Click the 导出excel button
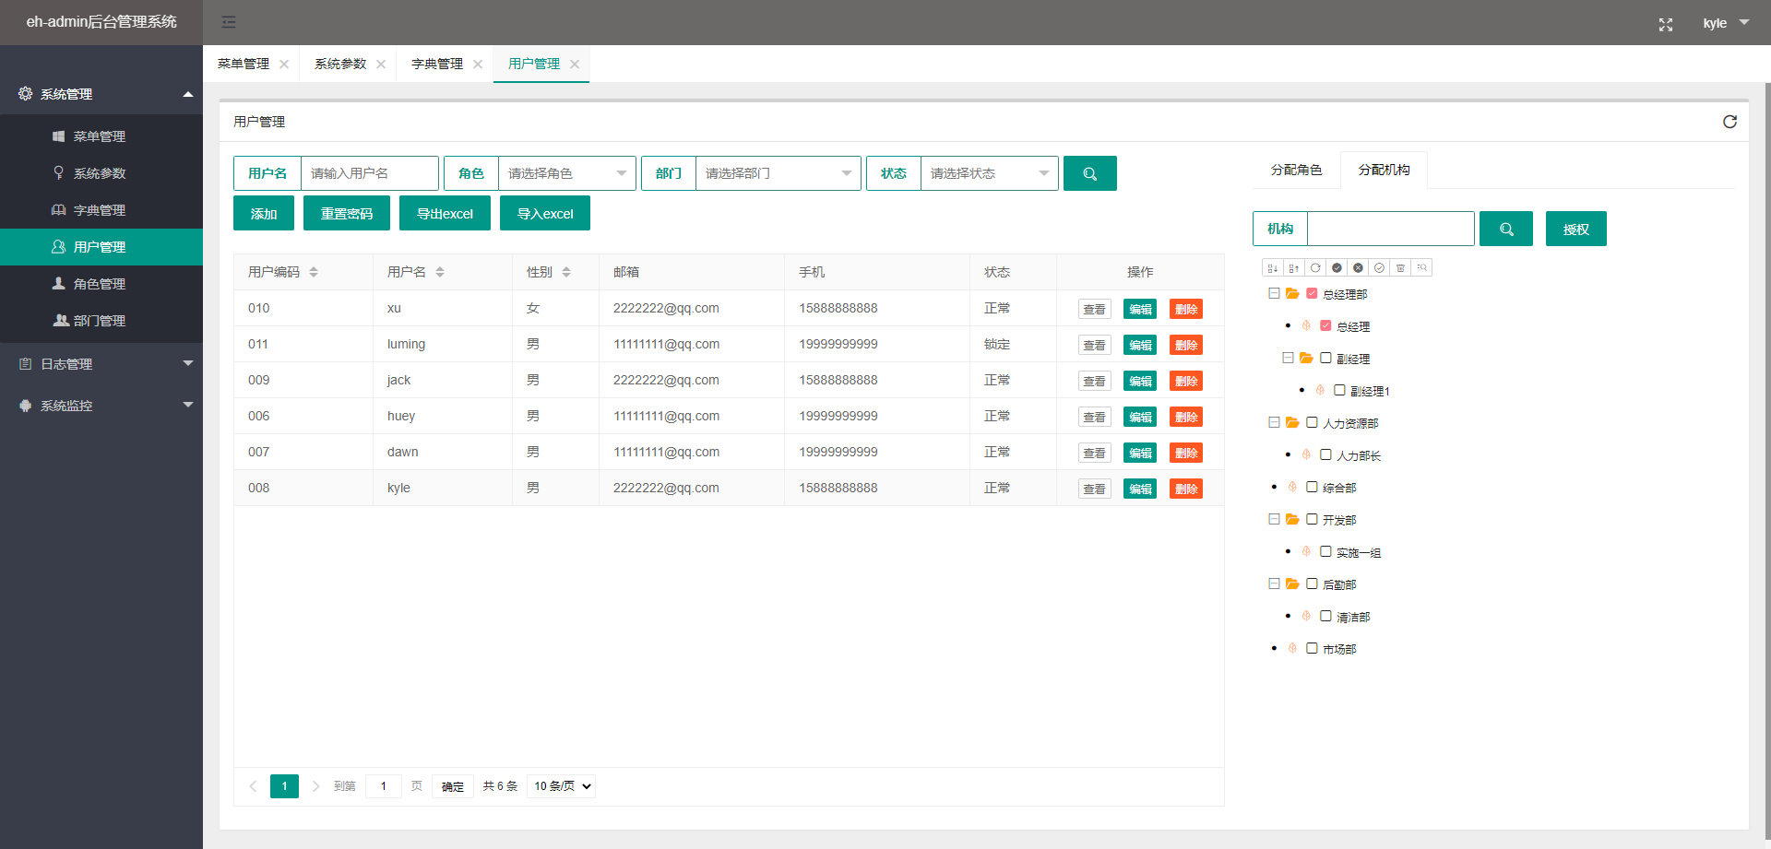Viewport: 1771px width, 849px height. 445,214
